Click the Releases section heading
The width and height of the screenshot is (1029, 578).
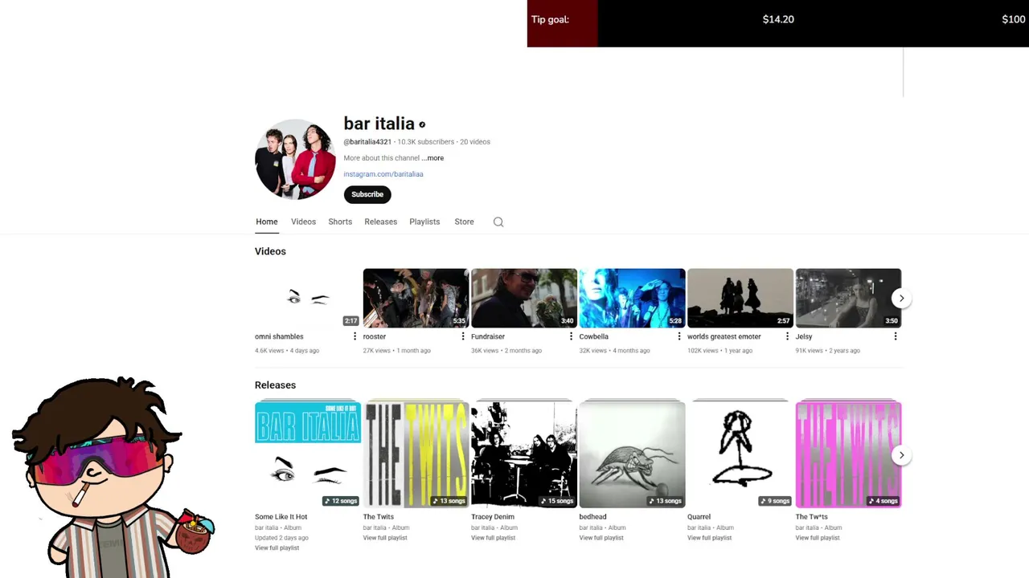click(275, 385)
